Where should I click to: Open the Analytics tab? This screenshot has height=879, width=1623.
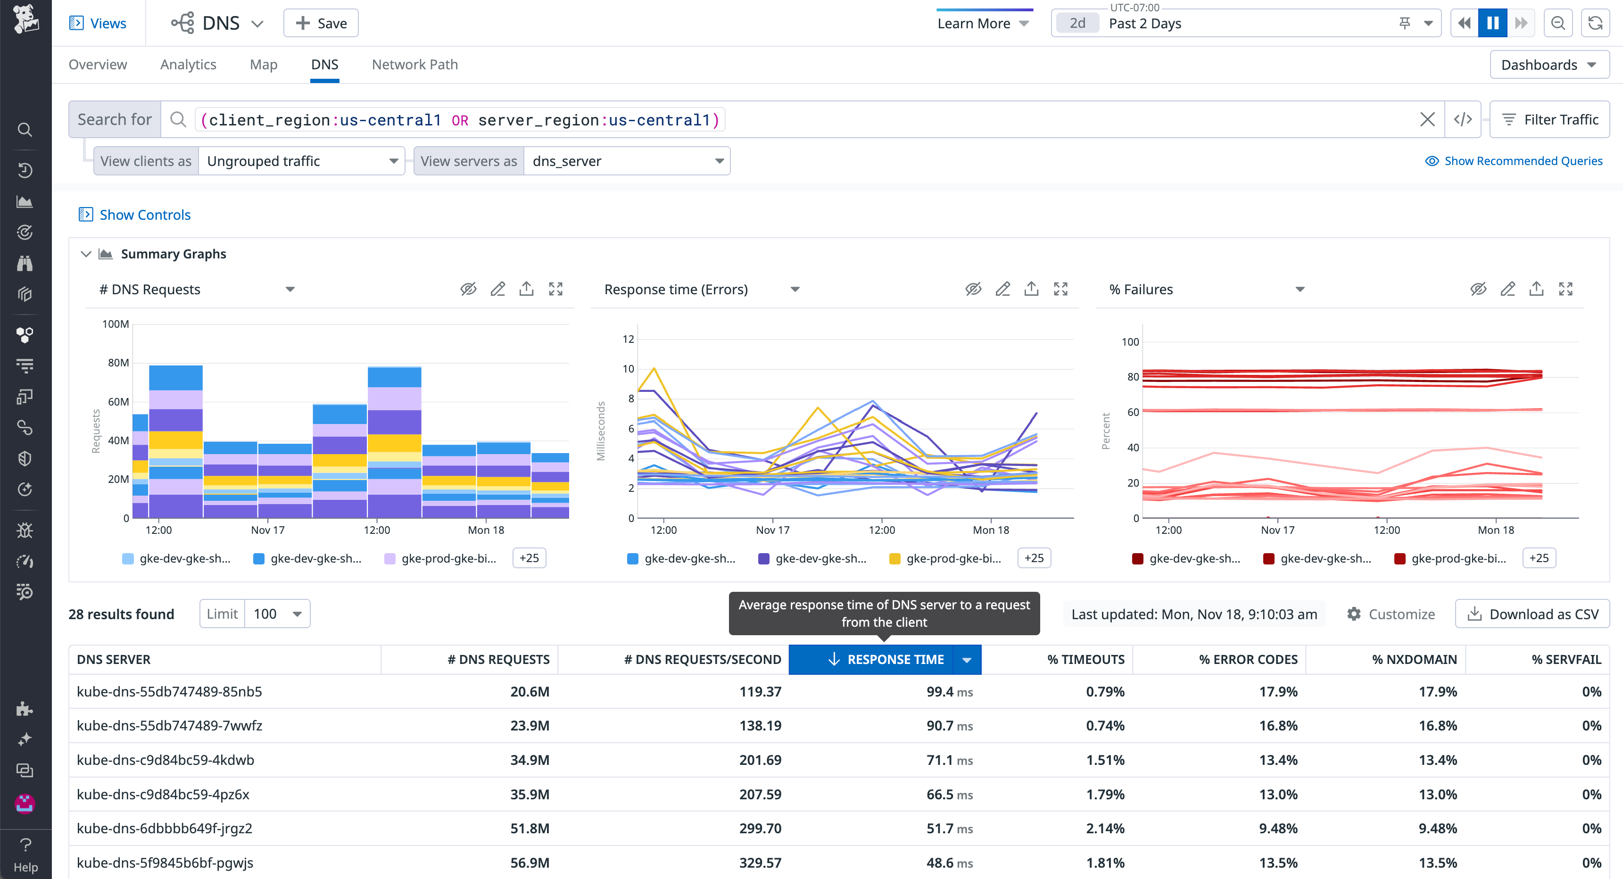point(188,64)
